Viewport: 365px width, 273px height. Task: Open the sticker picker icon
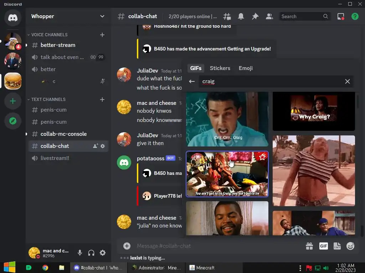click(337, 246)
